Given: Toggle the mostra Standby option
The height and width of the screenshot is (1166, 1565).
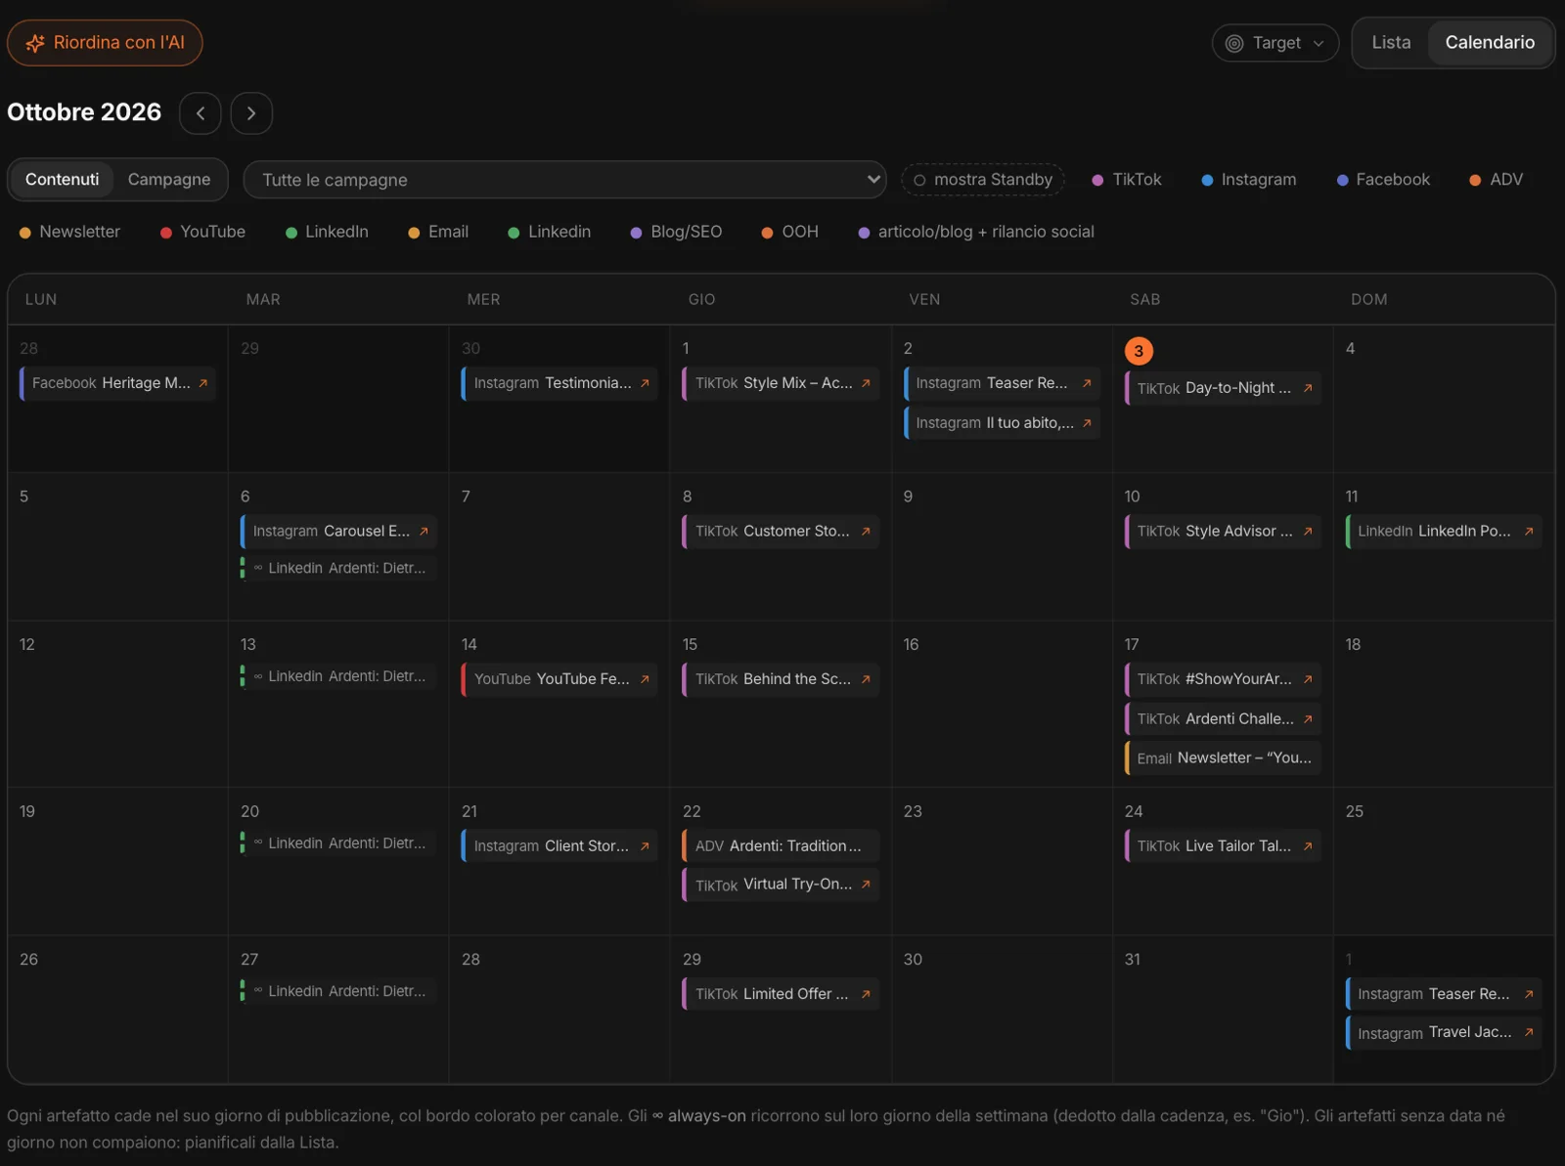Looking at the screenshot, I should (x=983, y=180).
